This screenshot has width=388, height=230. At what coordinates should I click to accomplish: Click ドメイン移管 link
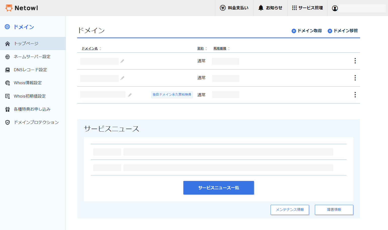pos(346,31)
